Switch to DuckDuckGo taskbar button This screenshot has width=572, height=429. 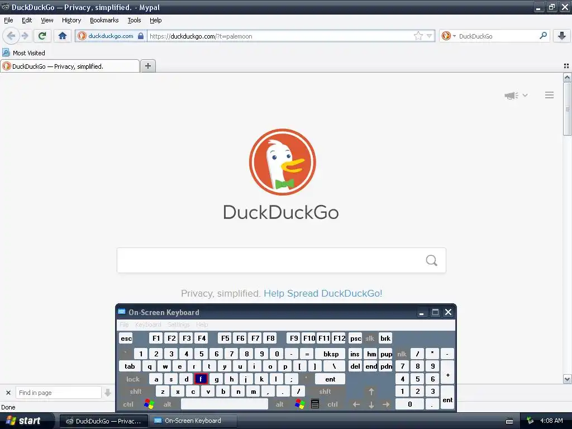104,421
